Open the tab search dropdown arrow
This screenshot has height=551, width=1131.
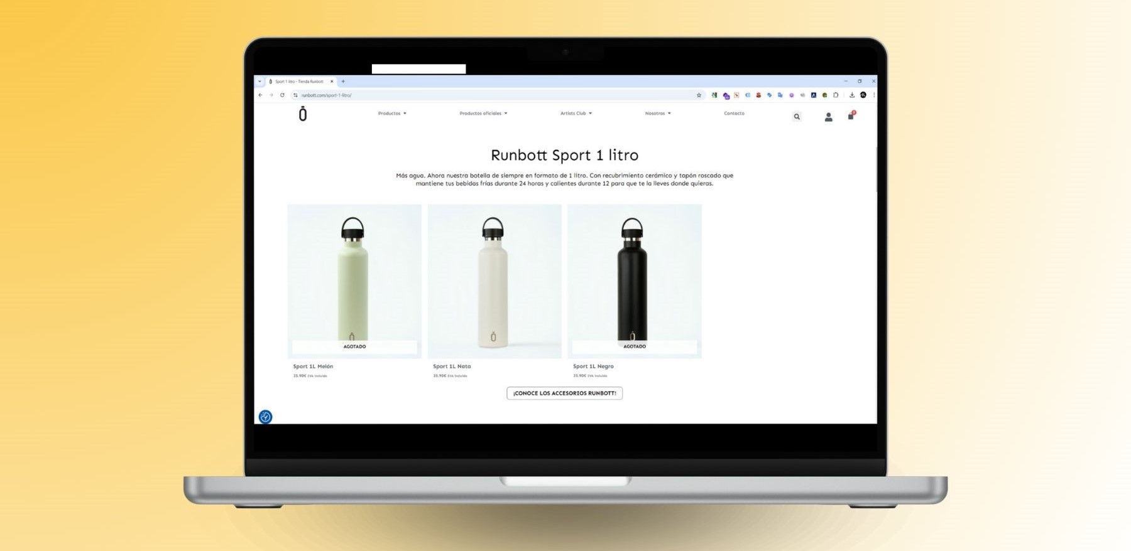point(260,82)
